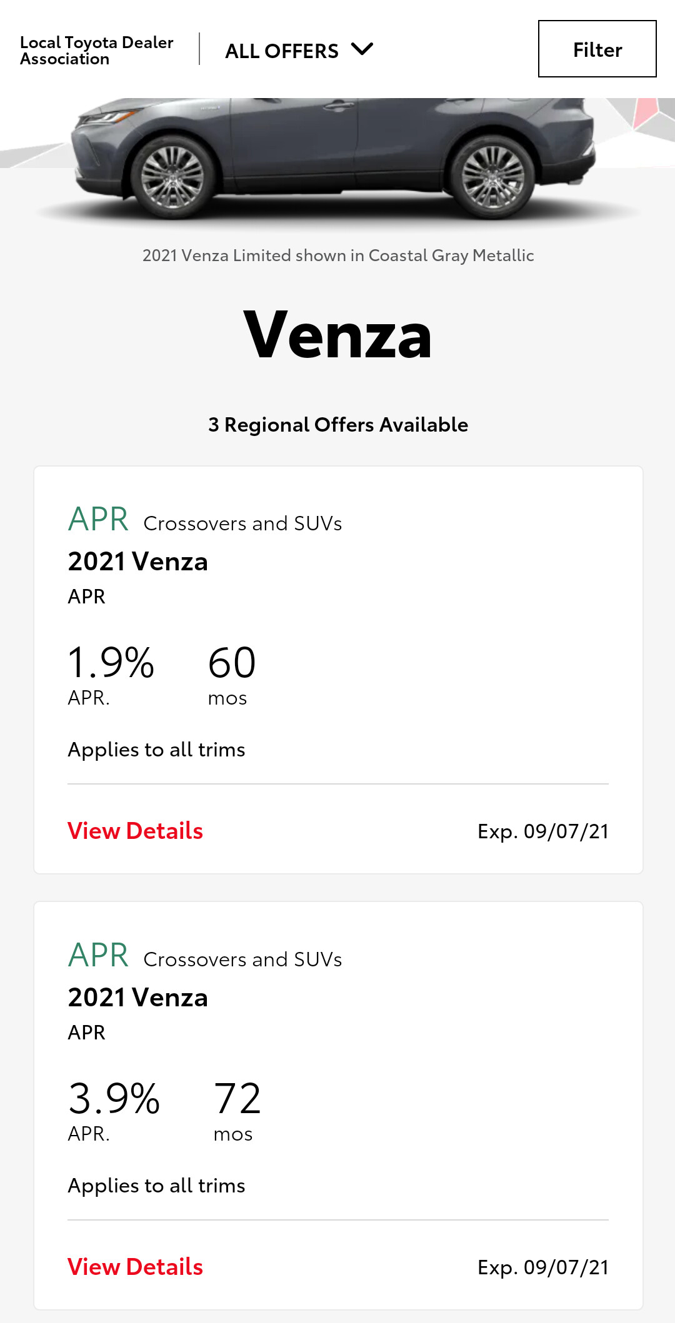Click the 72 mos term value
This screenshot has height=1323, width=675.
point(237,1099)
